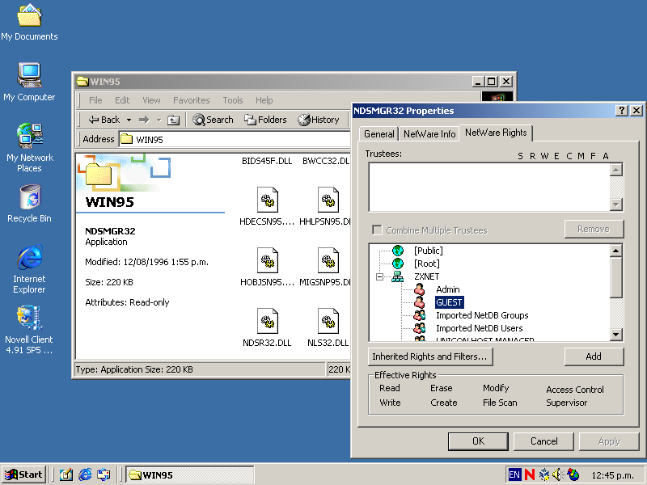Click the WIN95 taskbar button
647x485 pixels.
(190, 474)
